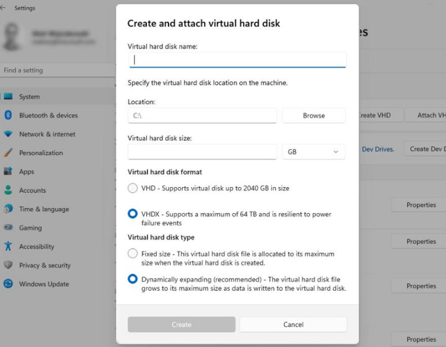The height and width of the screenshot is (347, 446).
Task: Click the bottommost Properties button of four
Action: 418,339
